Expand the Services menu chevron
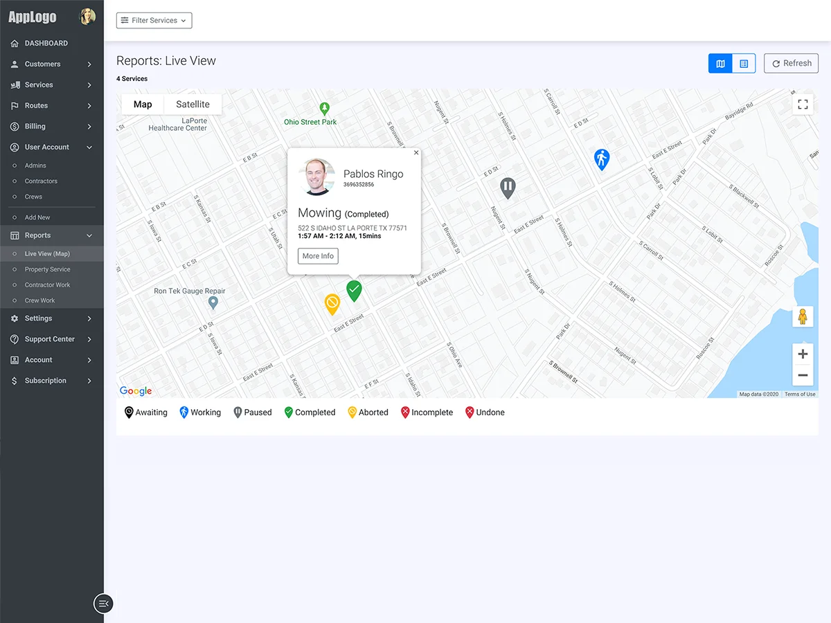The height and width of the screenshot is (623, 831). tap(89, 85)
